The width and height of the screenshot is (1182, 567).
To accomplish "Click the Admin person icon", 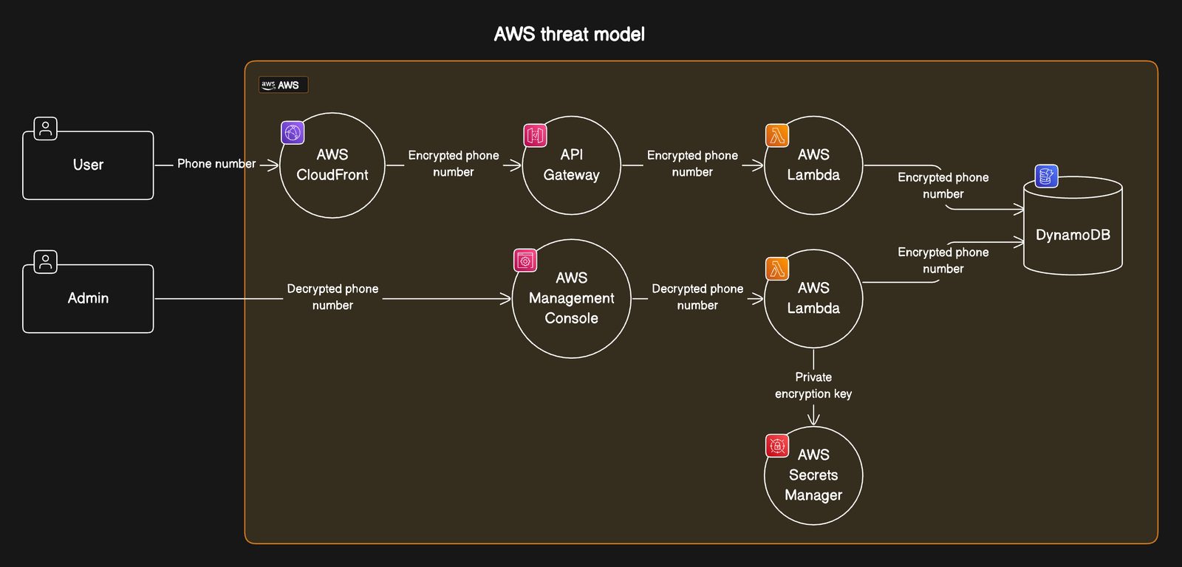I will 45,261.
